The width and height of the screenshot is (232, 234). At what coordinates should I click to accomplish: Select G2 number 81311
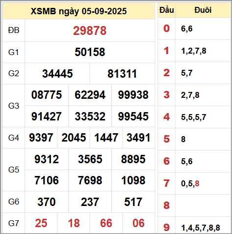tap(122, 74)
